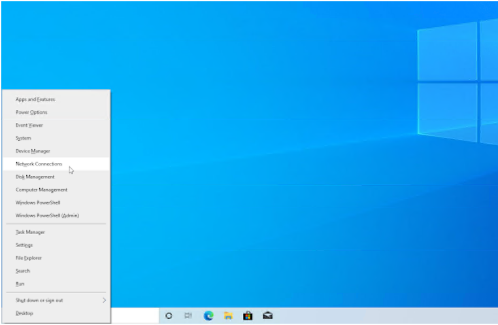Screen dimensions: 498x325
Task: Start Windows PowerShell (Admin)
Action: click(x=47, y=215)
